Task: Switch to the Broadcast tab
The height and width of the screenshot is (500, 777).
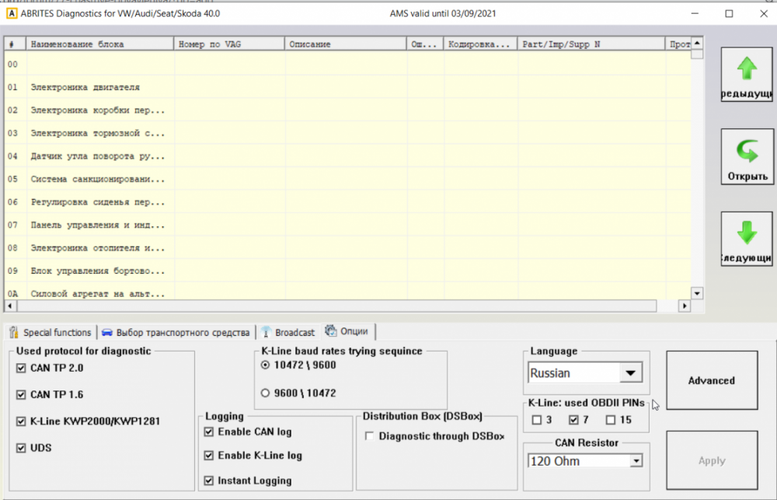Action: pyautogui.click(x=288, y=332)
